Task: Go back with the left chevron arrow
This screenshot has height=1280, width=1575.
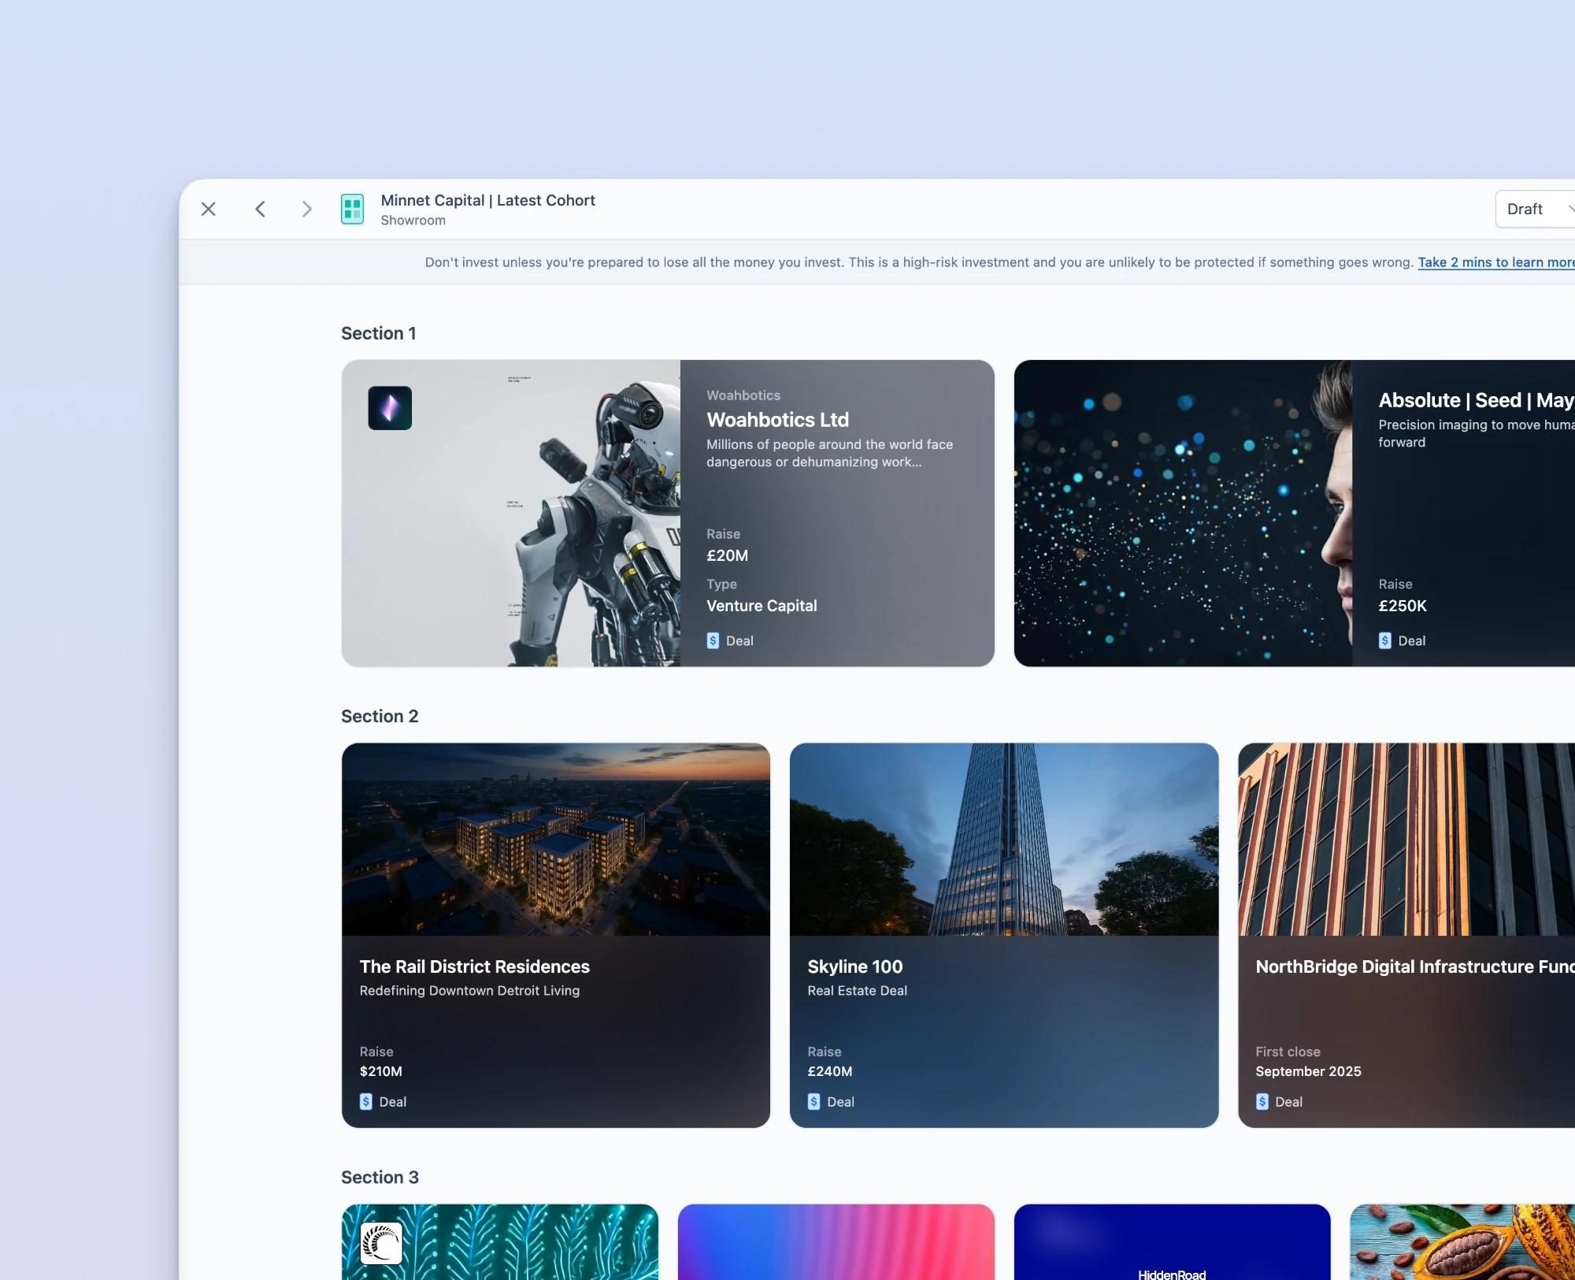Action: pos(260,209)
